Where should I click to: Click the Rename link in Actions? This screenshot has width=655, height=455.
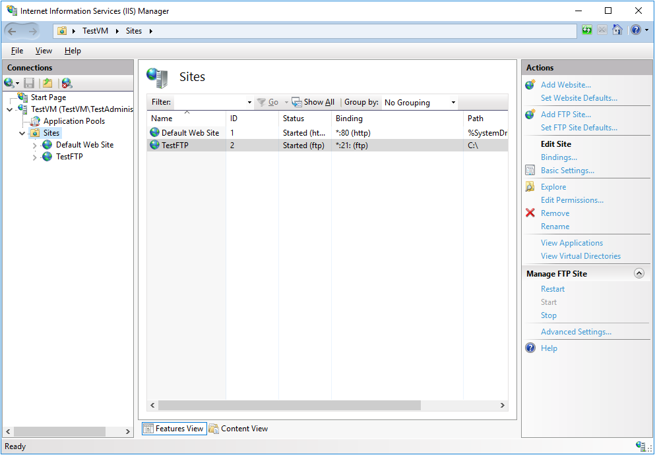tap(555, 227)
